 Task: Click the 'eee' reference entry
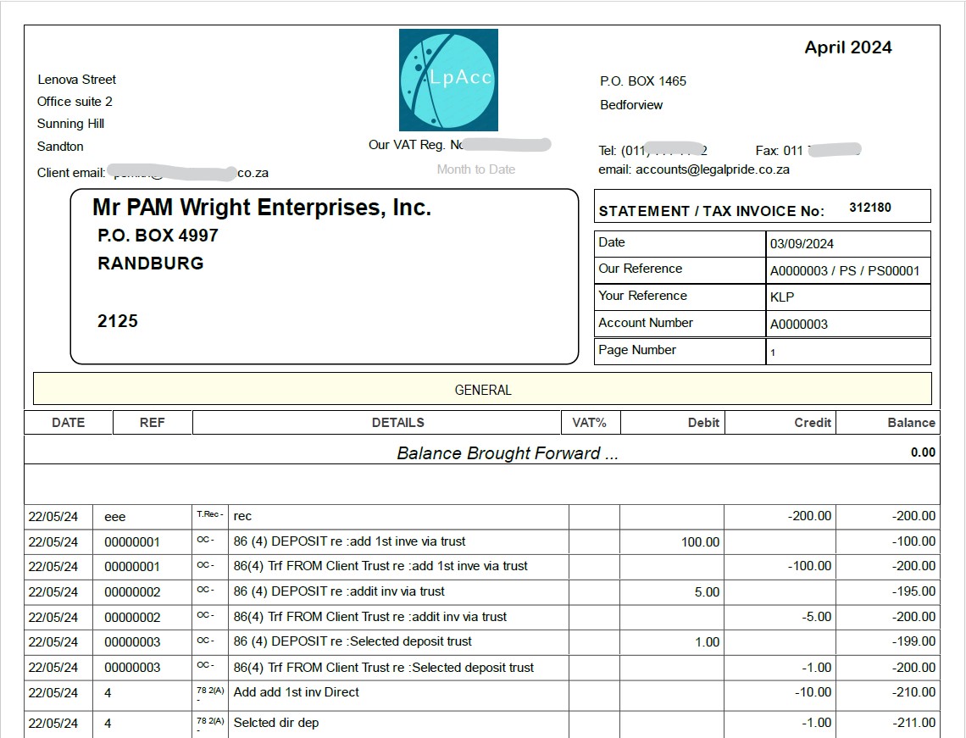coord(115,516)
